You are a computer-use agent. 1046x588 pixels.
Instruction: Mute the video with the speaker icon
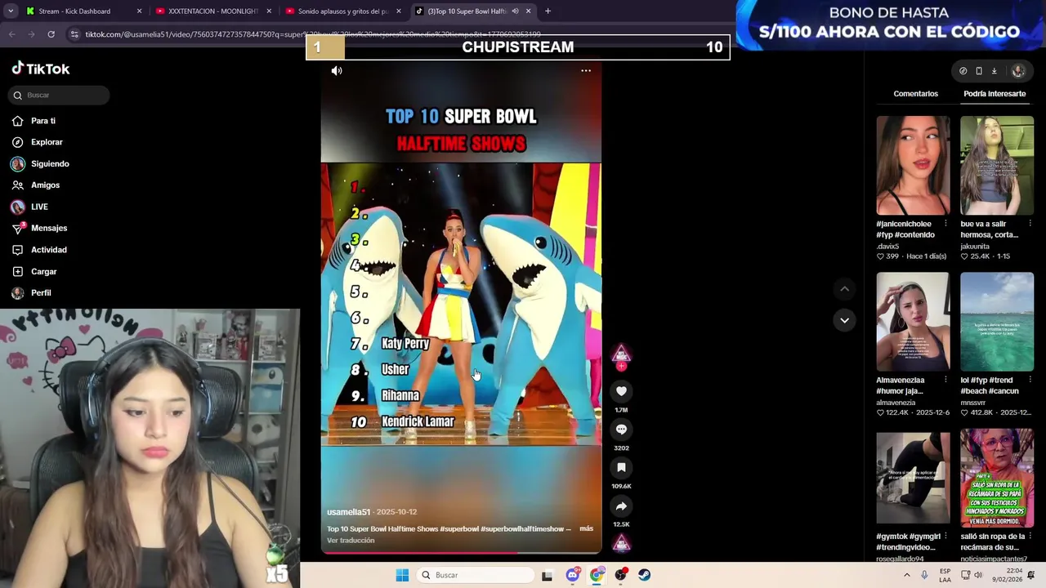click(x=337, y=71)
